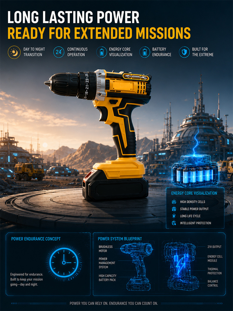The height and width of the screenshot is (311, 233).
Task: Click the Stable Power Output icon
Action: 174,209
